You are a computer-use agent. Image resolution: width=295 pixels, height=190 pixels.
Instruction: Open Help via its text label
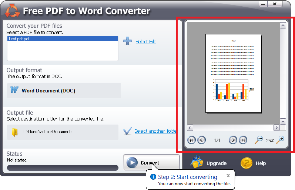(x=261, y=163)
